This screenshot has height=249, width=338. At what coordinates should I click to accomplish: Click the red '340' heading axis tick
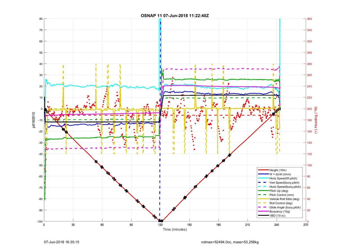point(310,30)
